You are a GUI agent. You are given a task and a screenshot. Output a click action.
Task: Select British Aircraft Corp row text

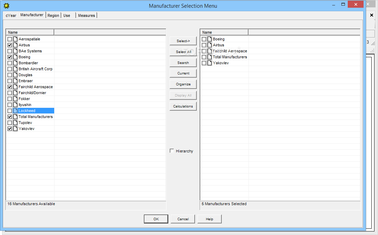coord(36,69)
